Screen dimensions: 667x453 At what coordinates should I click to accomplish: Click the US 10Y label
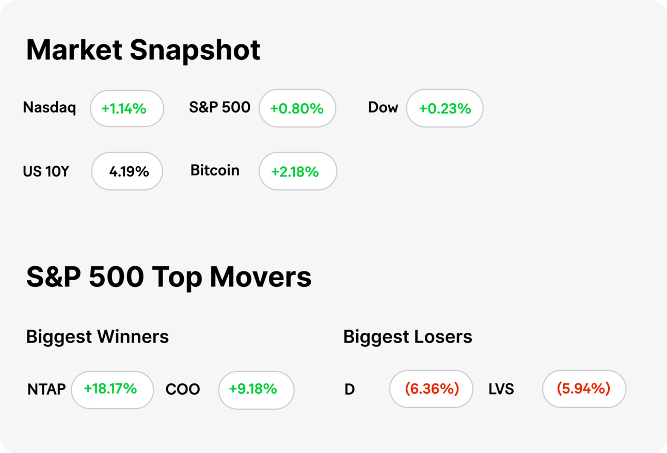coord(46,171)
